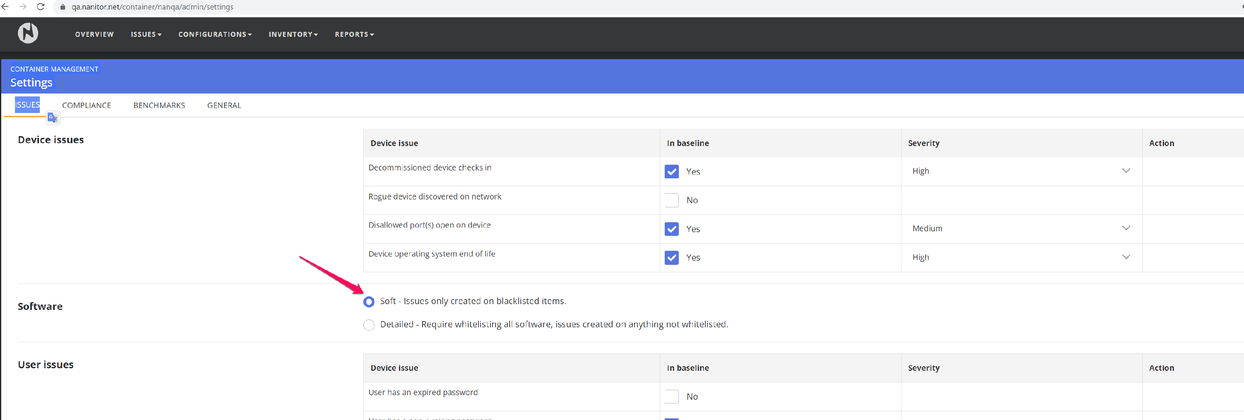Click the browser forward arrow
This screenshot has height=420, width=1244.
[23, 7]
